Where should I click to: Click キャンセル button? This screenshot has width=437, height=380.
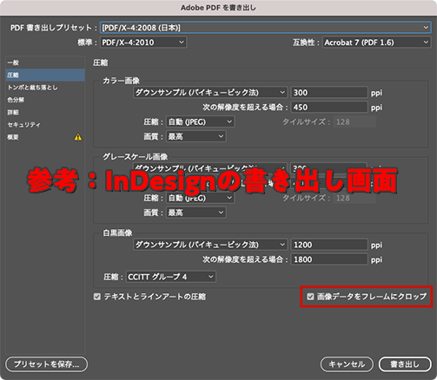pyautogui.click(x=347, y=364)
